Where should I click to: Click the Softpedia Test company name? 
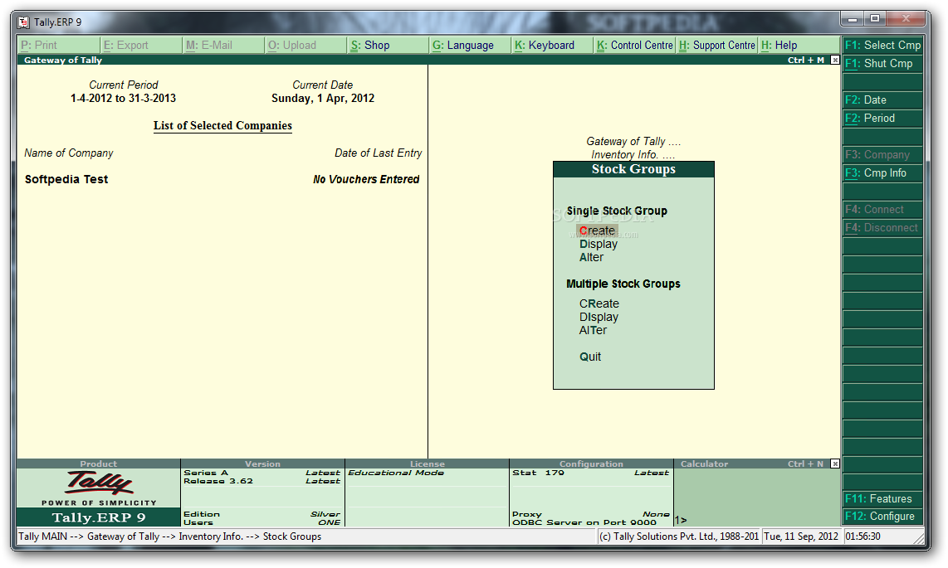(66, 179)
